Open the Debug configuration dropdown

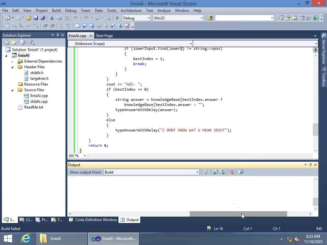click(149, 18)
